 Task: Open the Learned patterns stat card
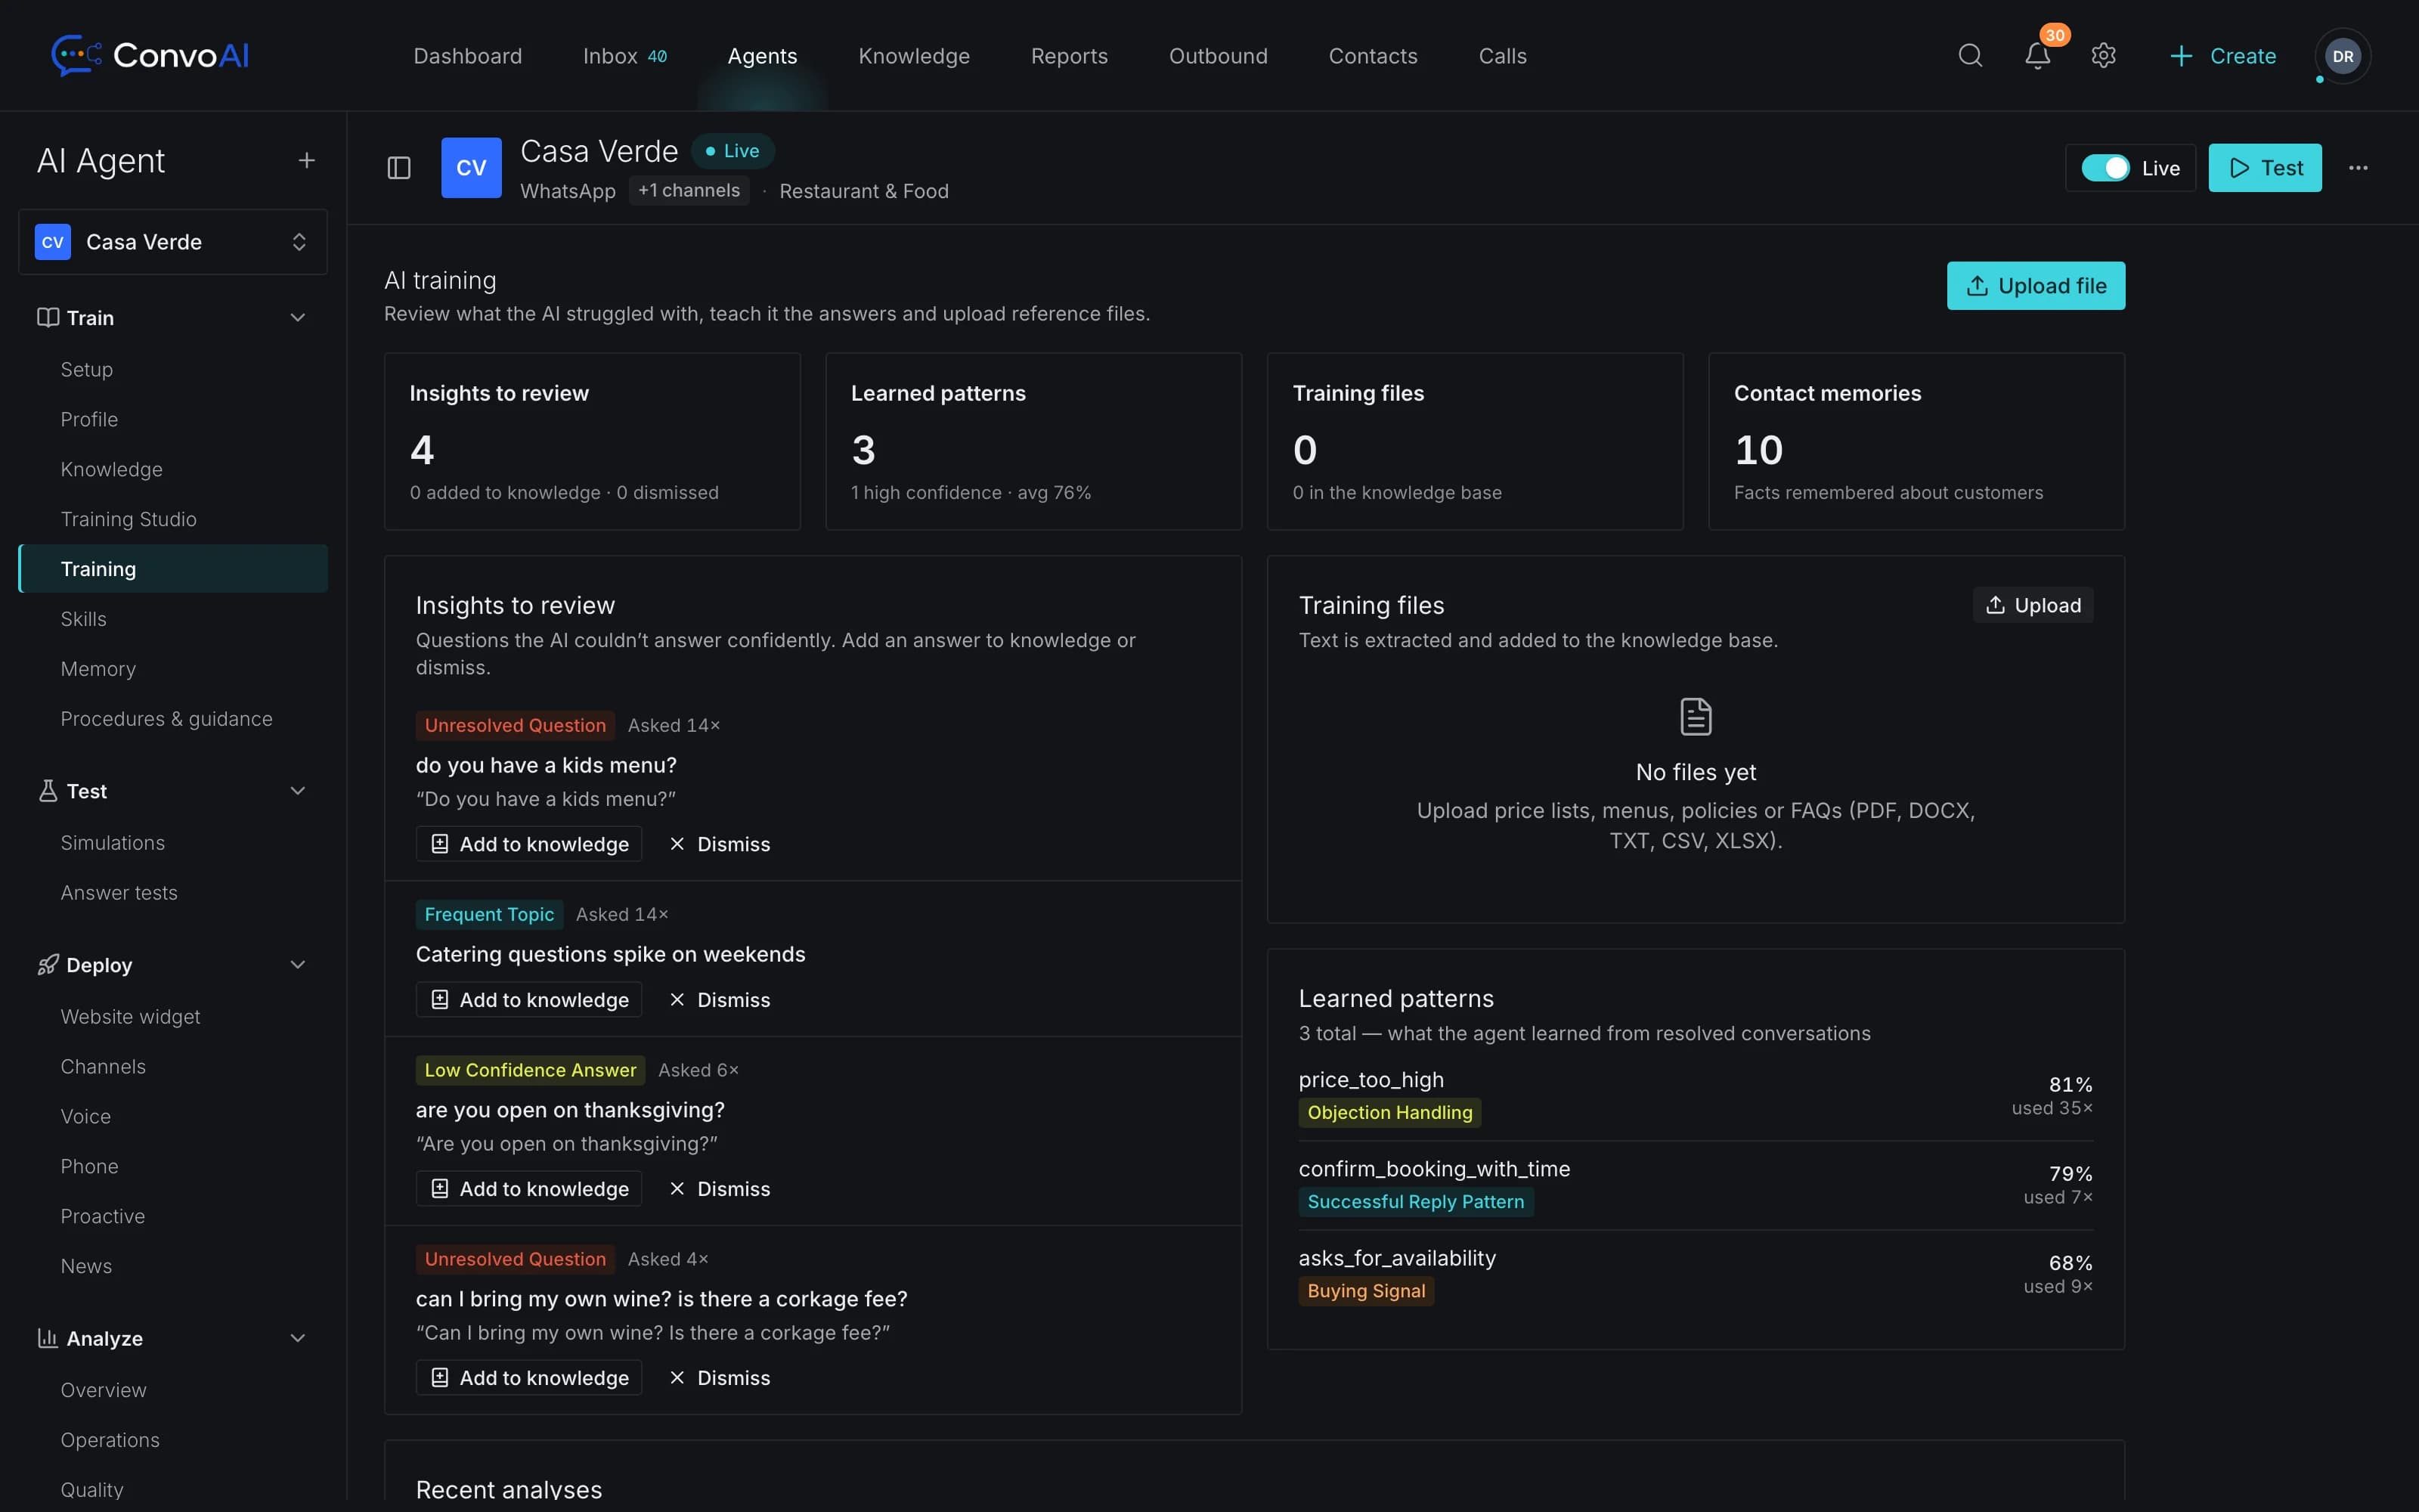(1033, 441)
